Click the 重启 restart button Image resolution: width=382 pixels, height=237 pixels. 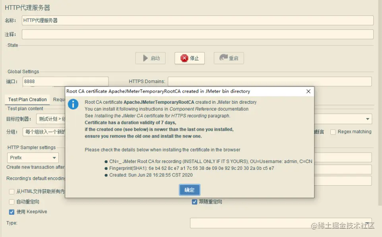[x=229, y=58]
